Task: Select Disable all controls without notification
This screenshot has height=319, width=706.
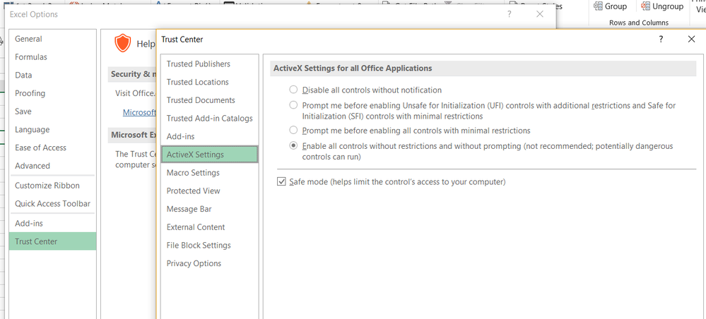Action: pyautogui.click(x=293, y=90)
